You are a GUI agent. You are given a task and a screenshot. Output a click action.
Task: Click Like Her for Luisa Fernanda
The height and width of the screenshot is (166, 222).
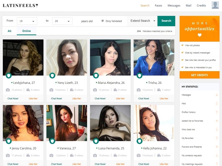point(120,164)
